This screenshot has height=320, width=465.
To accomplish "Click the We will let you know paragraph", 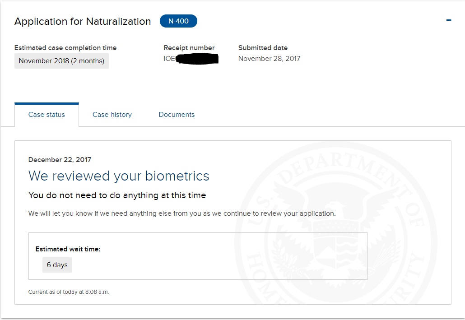I will point(182,213).
